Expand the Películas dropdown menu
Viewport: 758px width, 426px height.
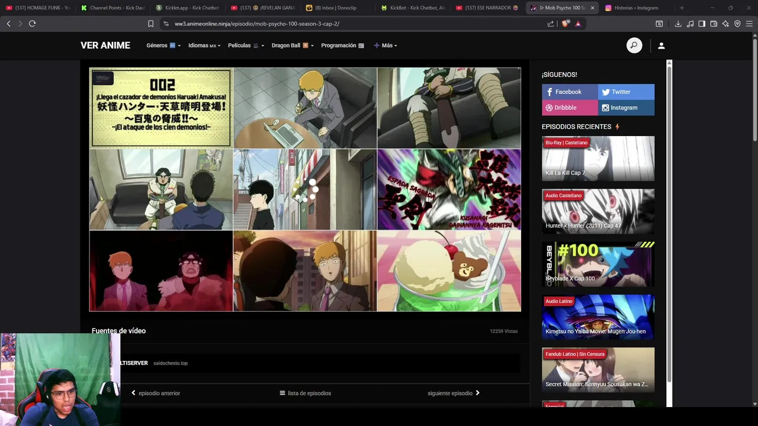tap(246, 46)
